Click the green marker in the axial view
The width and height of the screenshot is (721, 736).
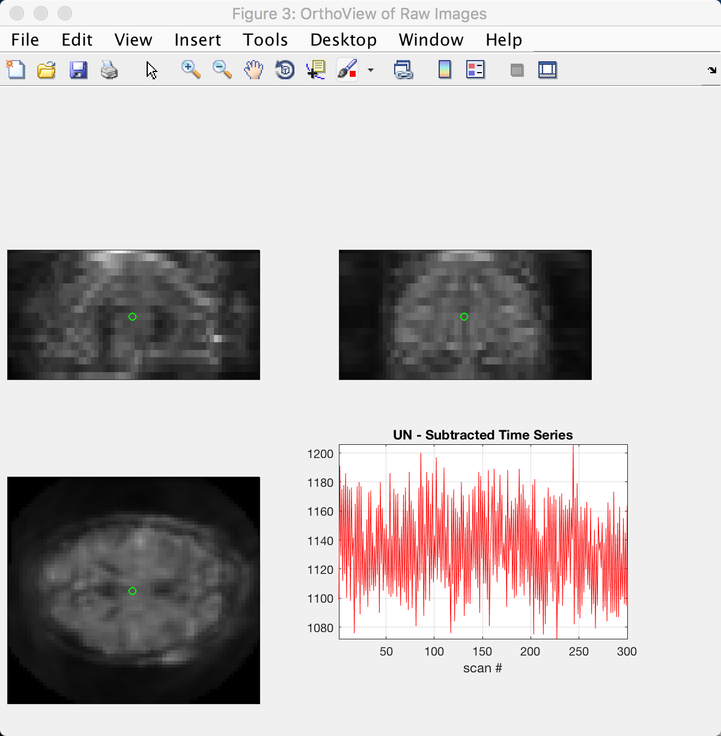tap(132, 591)
